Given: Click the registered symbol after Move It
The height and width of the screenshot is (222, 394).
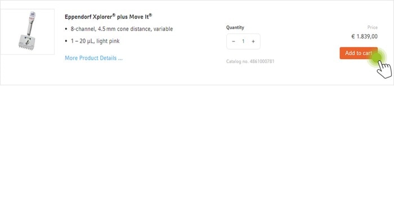Looking at the screenshot, I should point(150,15).
